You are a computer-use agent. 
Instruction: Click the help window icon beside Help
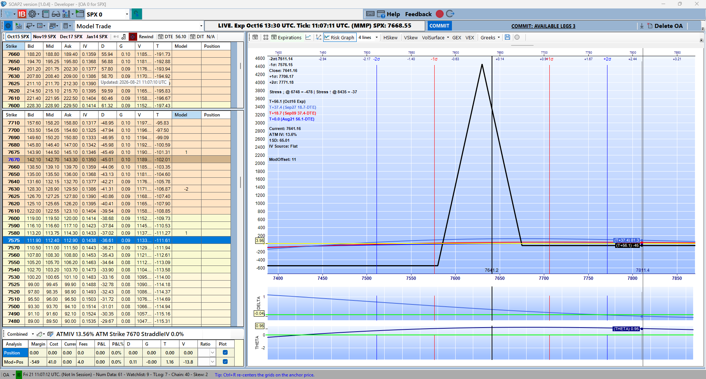tap(381, 14)
